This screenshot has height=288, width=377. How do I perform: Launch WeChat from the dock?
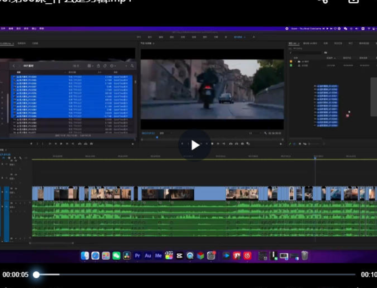[x=116, y=256]
